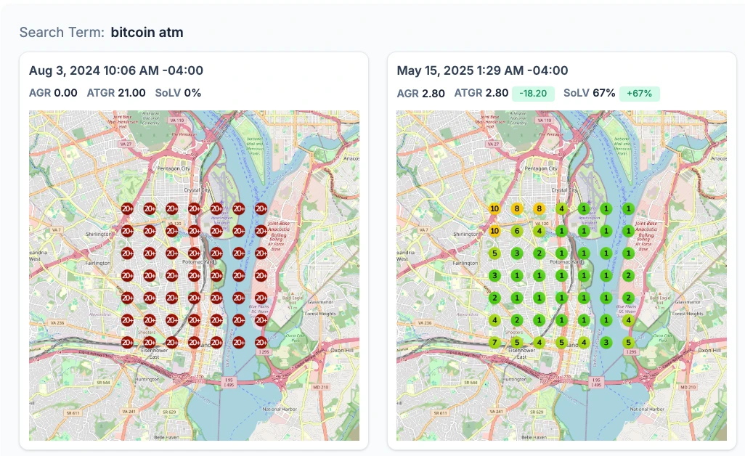Click 'Belle Haven' label on the 2024 map
This screenshot has height=456, width=745.
(166, 437)
